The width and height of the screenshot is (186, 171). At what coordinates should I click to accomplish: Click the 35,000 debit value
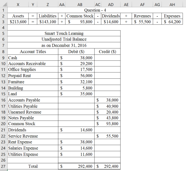76,94
